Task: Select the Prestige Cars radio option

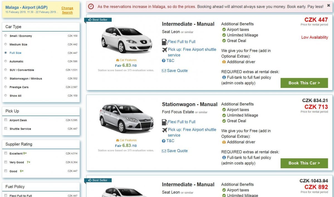Action: click(x=6, y=87)
